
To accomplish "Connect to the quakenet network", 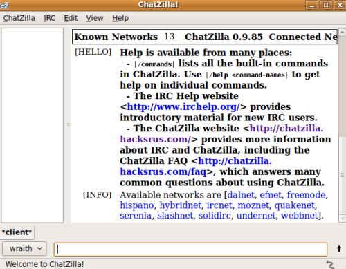I will pos(295,205).
